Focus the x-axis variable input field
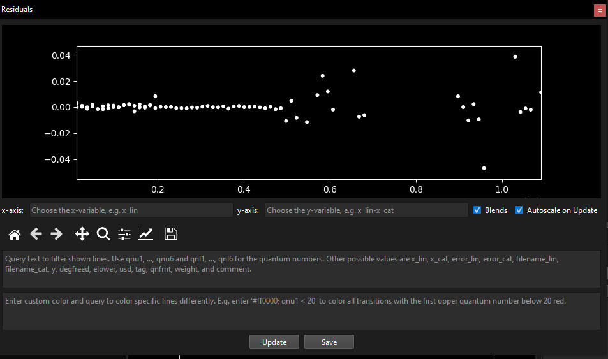The image size is (608, 359). pos(131,210)
